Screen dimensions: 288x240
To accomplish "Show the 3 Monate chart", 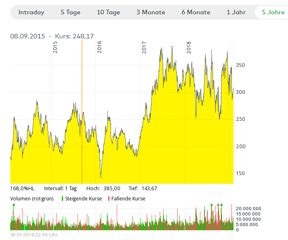I will coord(151,12).
